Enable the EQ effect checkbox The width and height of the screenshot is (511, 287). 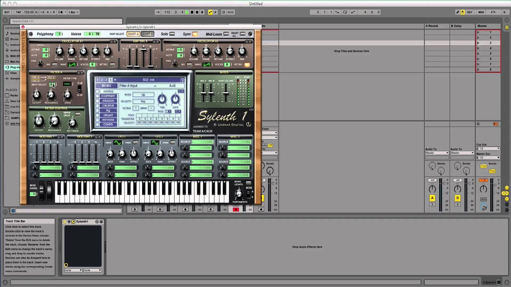click(x=97, y=110)
